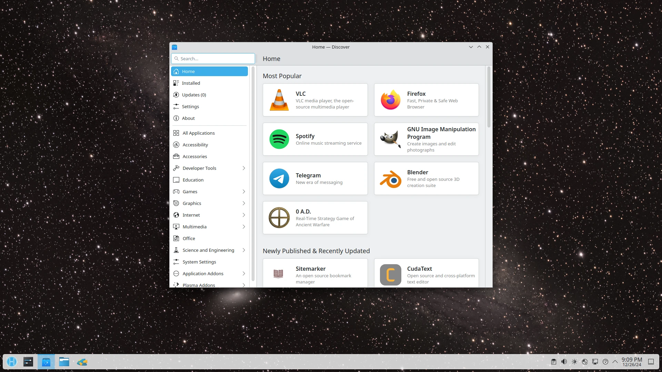Click the volume icon in system tray

point(564,362)
